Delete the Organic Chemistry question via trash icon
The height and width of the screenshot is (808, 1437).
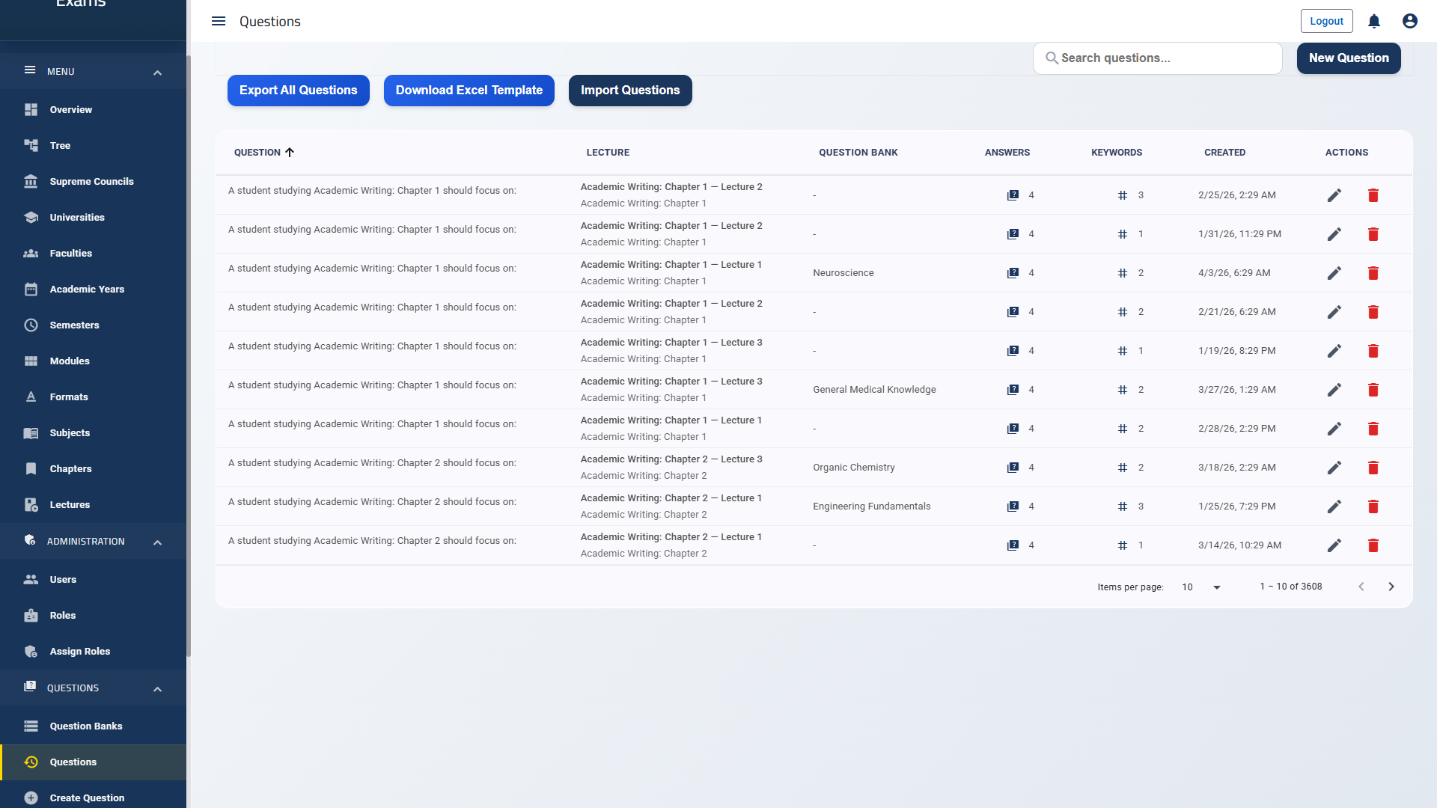tap(1373, 468)
